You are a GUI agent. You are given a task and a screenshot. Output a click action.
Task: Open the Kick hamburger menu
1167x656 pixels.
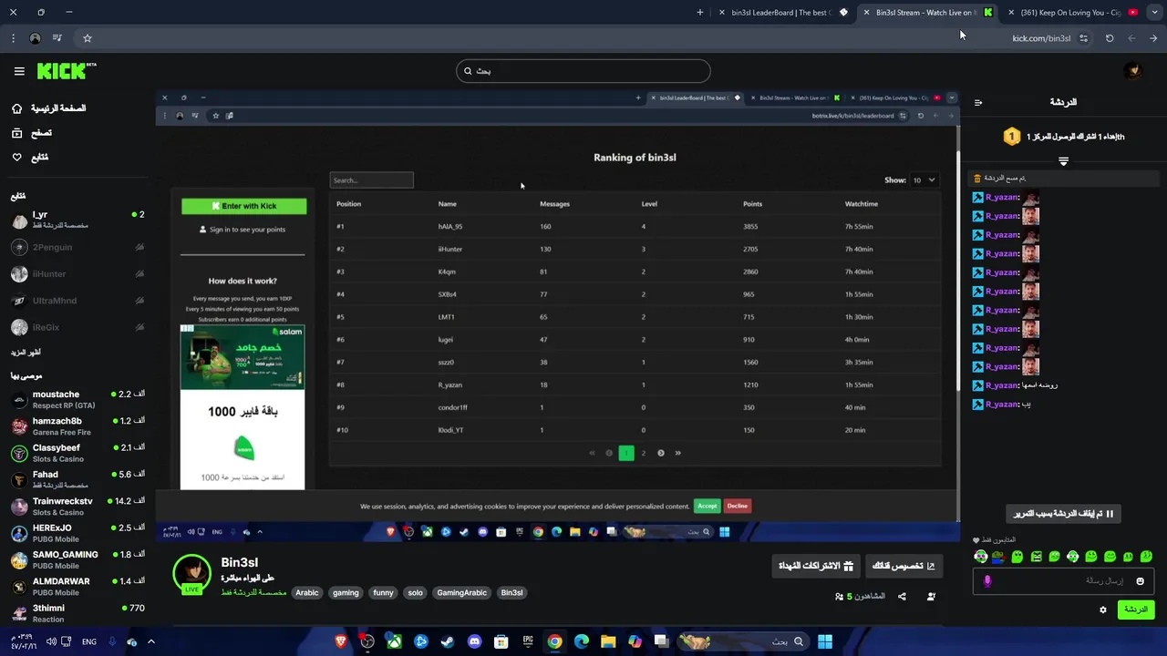pos(19,71)
